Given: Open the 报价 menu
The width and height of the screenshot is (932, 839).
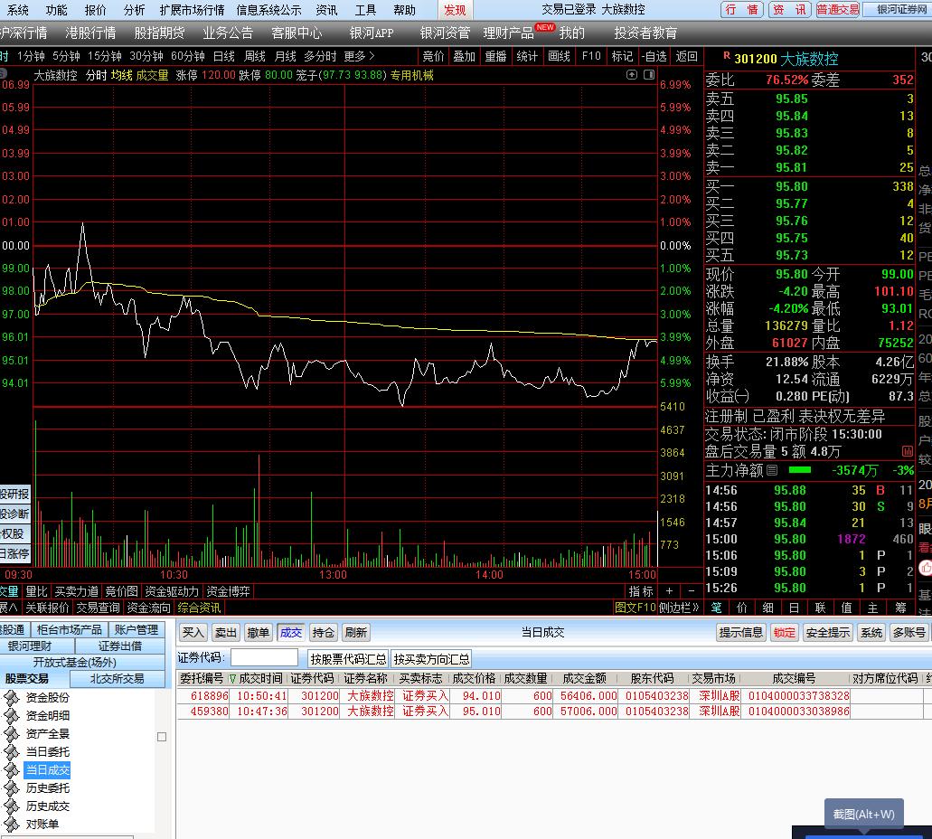Looking at the screenshot, I should [x=96, y=10].
